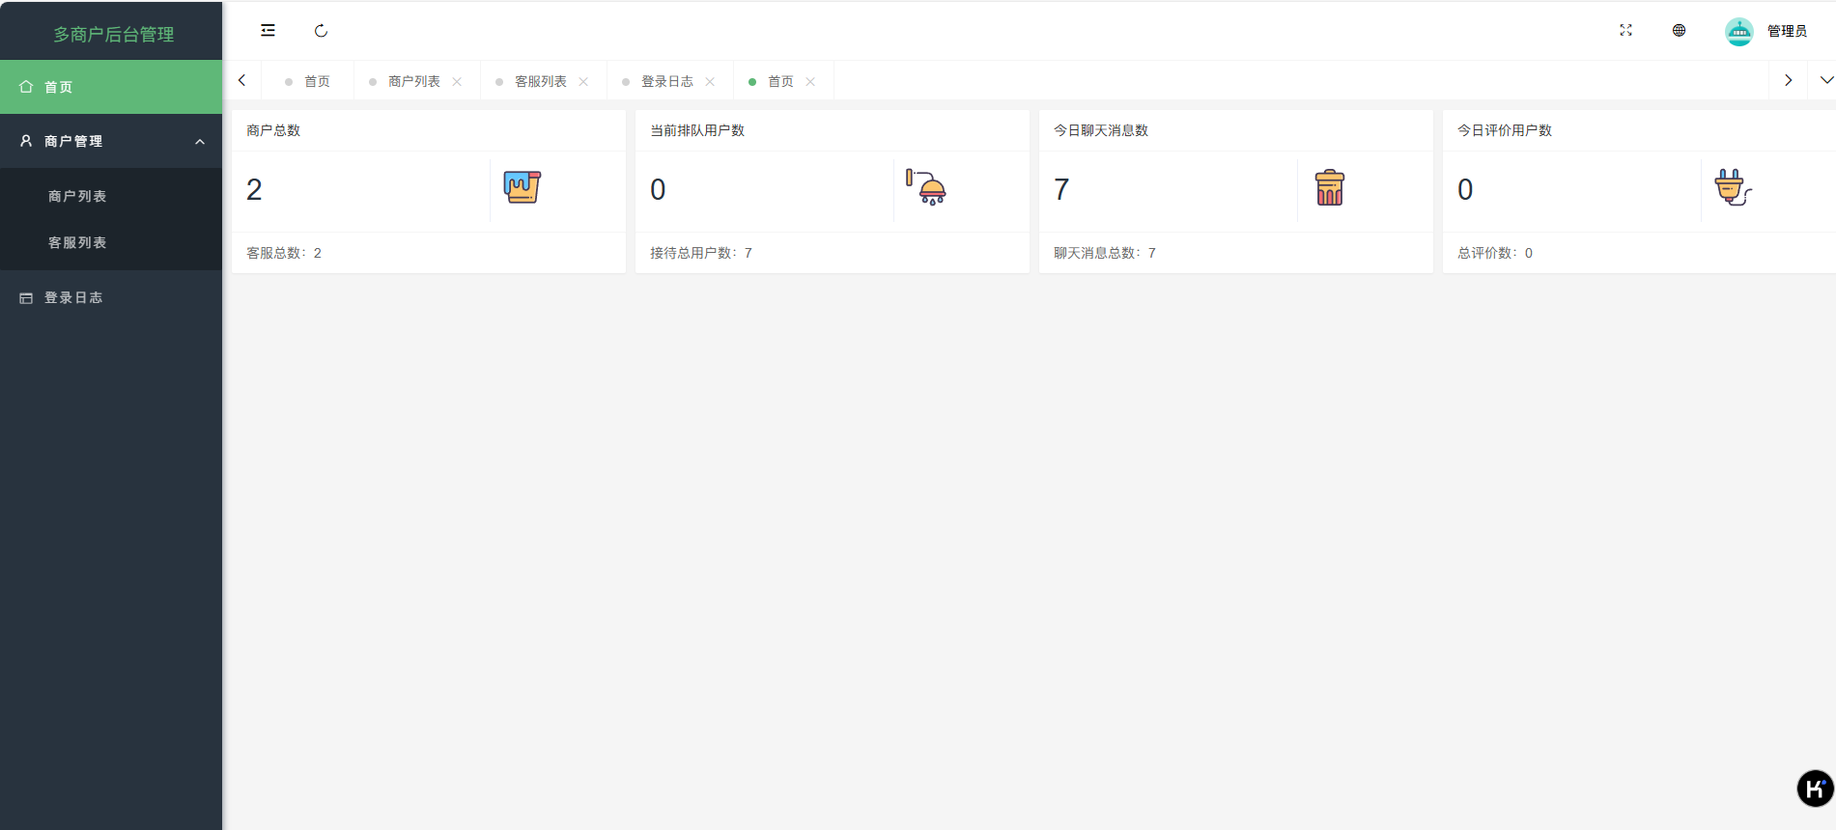Open 商户列表 in the sidebar
This screenshot has height=830, width=1836.
click(77, 197)
